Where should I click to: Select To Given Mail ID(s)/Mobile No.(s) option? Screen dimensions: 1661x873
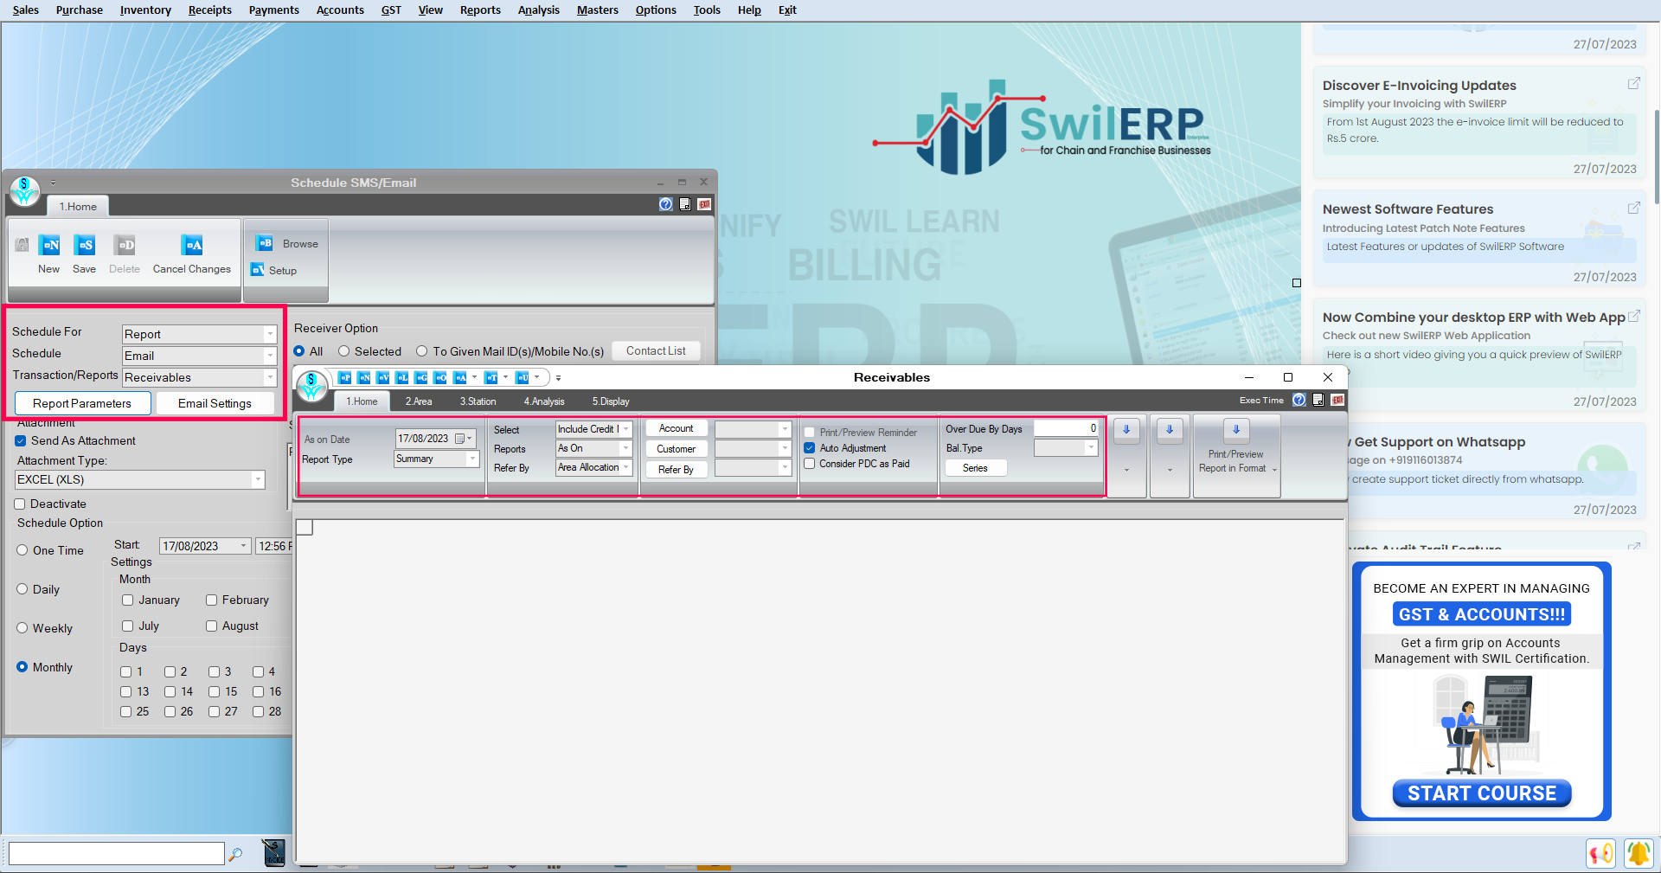click(421, 351)
